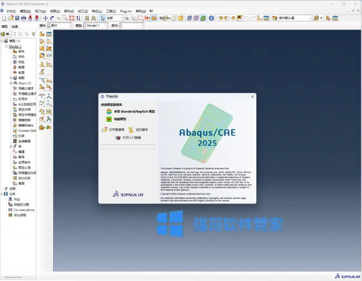Screen dimensions: 362x281
Task: Click the Create Part tool in toolbox
Action: tap(42, 34)
